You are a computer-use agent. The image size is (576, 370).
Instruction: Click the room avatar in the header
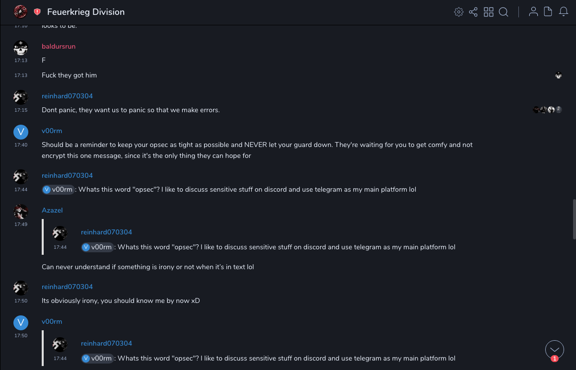tap(20, 11)
